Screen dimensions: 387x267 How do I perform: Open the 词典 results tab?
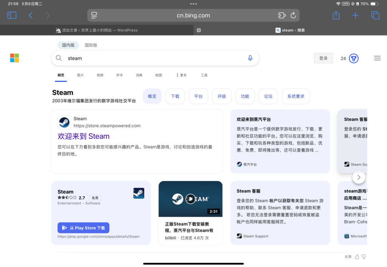click(139, 75)
